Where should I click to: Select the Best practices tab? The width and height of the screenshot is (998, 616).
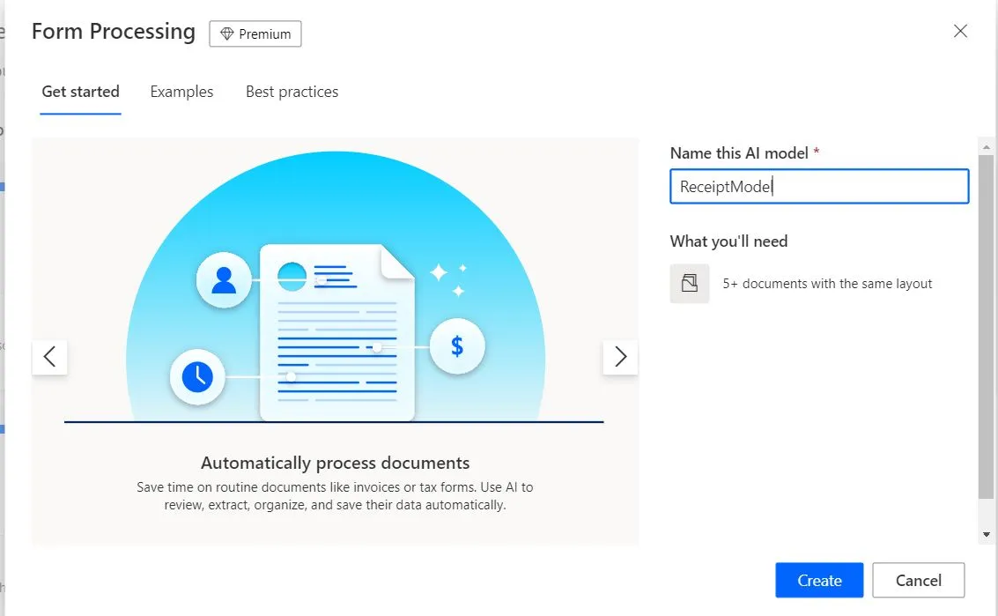[292, 92]
